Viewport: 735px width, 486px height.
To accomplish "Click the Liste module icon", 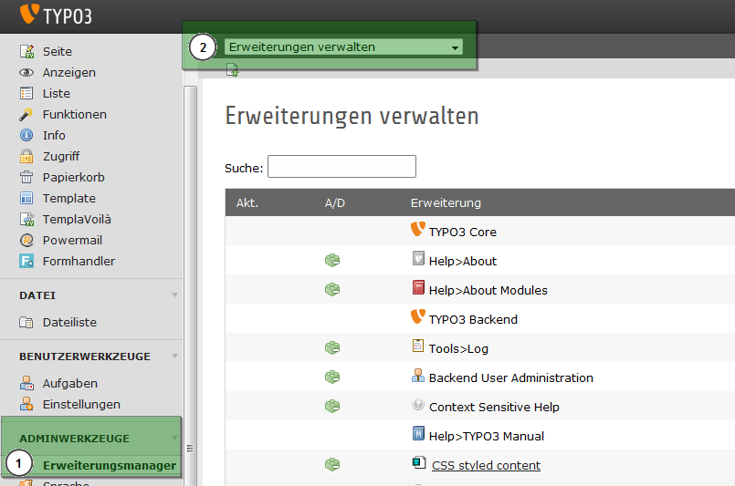I will click(26, 93).
